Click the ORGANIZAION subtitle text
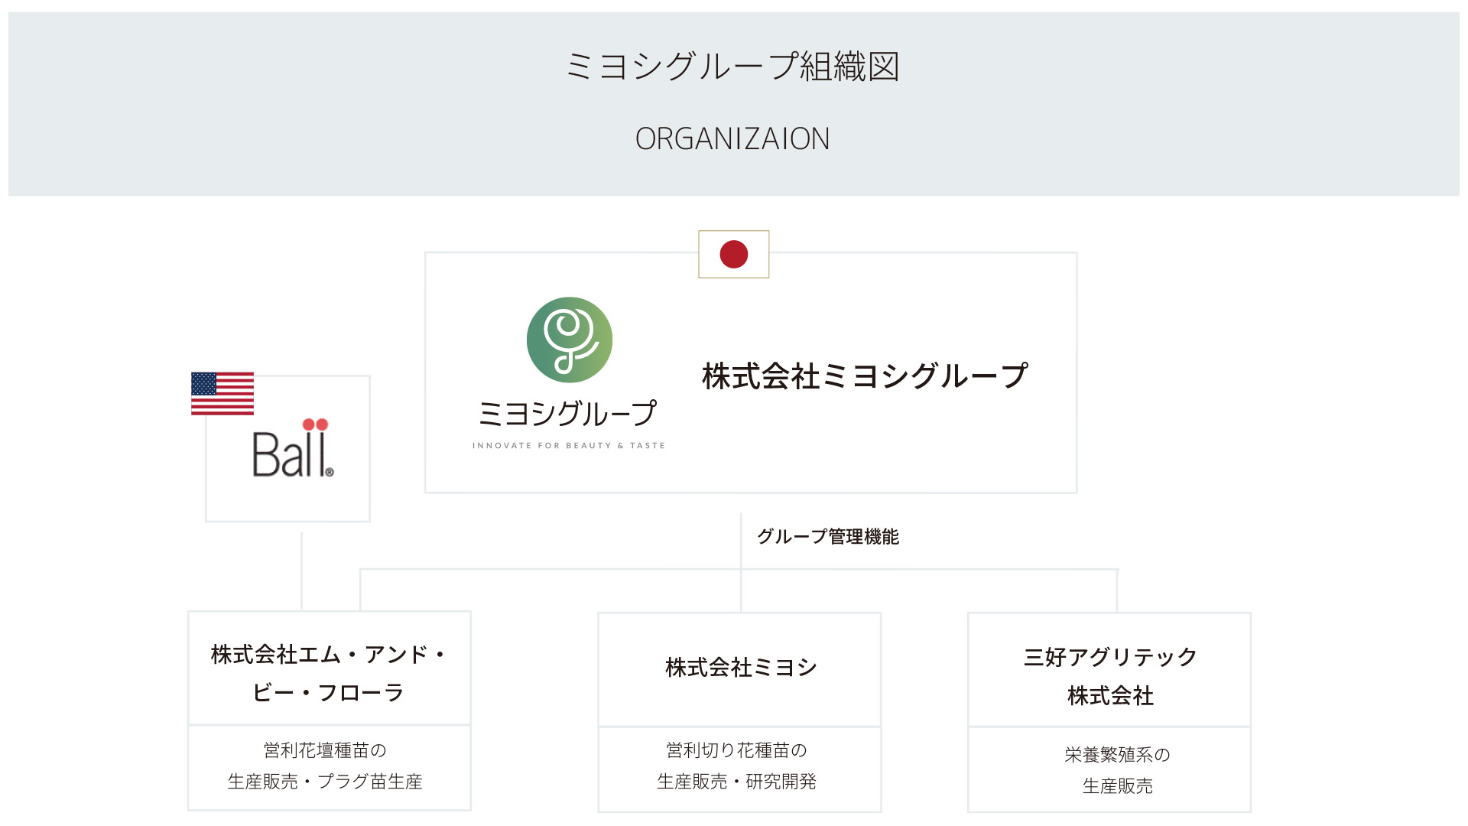This screenshot has height=826, width=1468. [x=732, y=139]
